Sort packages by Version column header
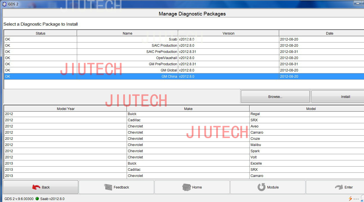The width and height of the screenshot is (364, 202). tap(228, 33)
